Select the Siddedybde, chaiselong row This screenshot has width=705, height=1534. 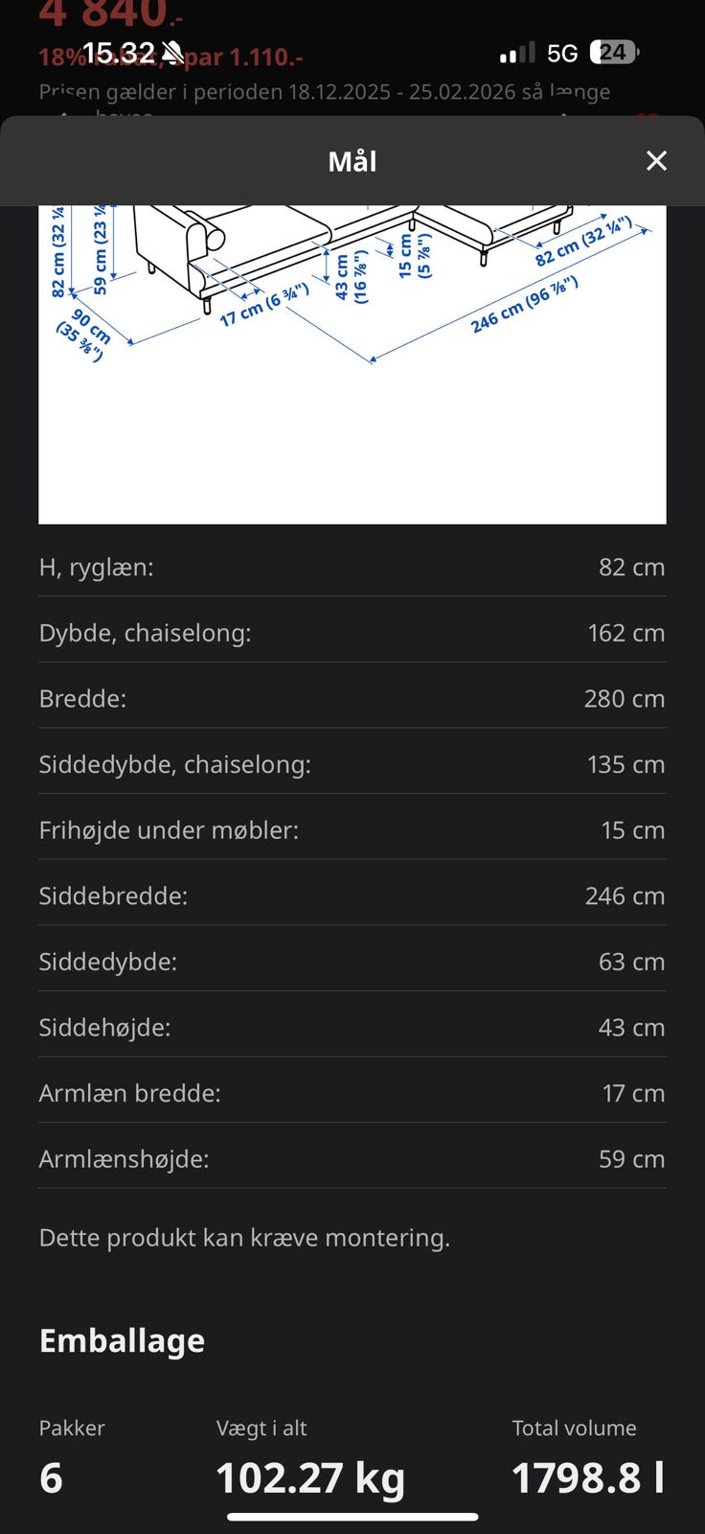click(x=352, y=764)
